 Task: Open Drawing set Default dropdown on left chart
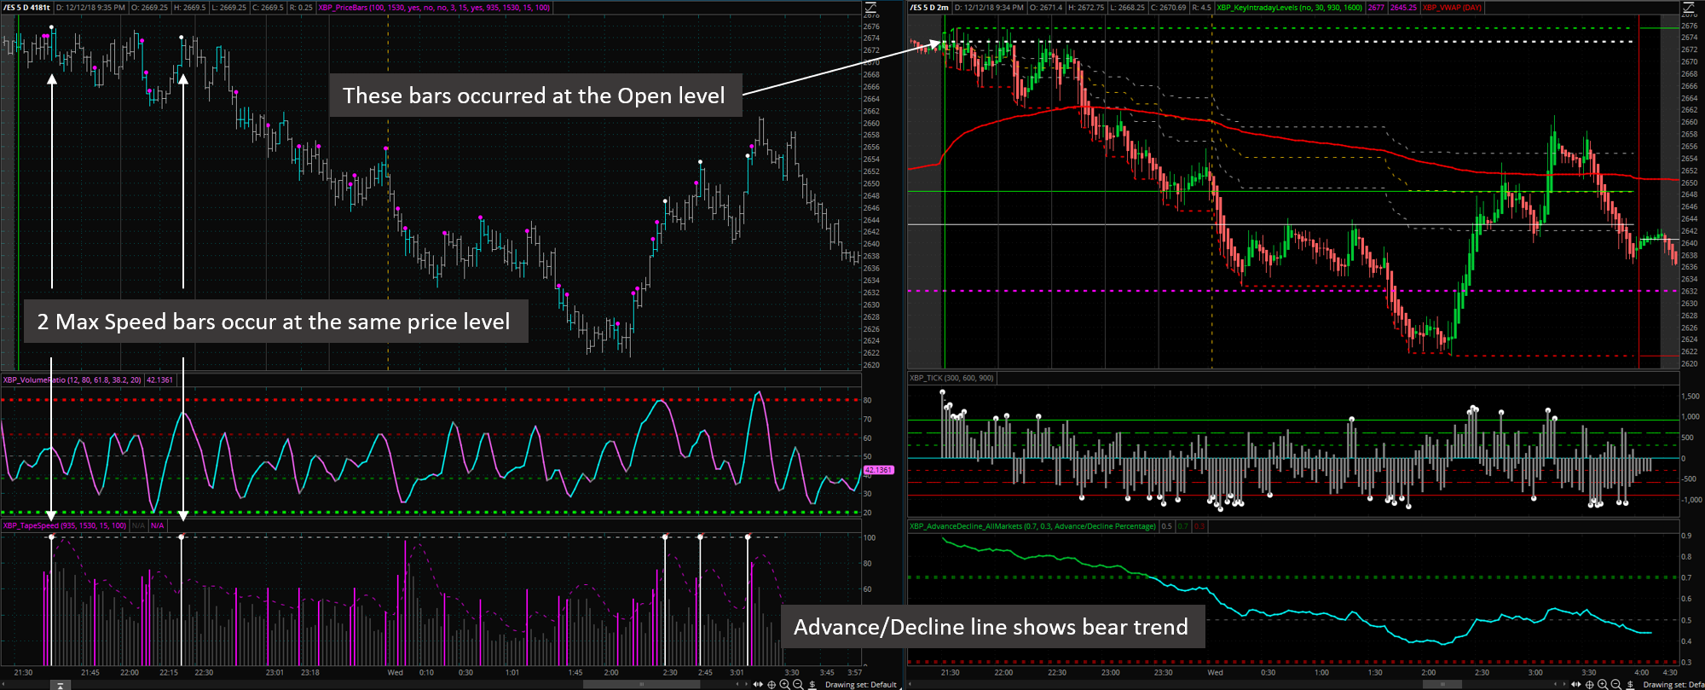click(x=861, y=685)
